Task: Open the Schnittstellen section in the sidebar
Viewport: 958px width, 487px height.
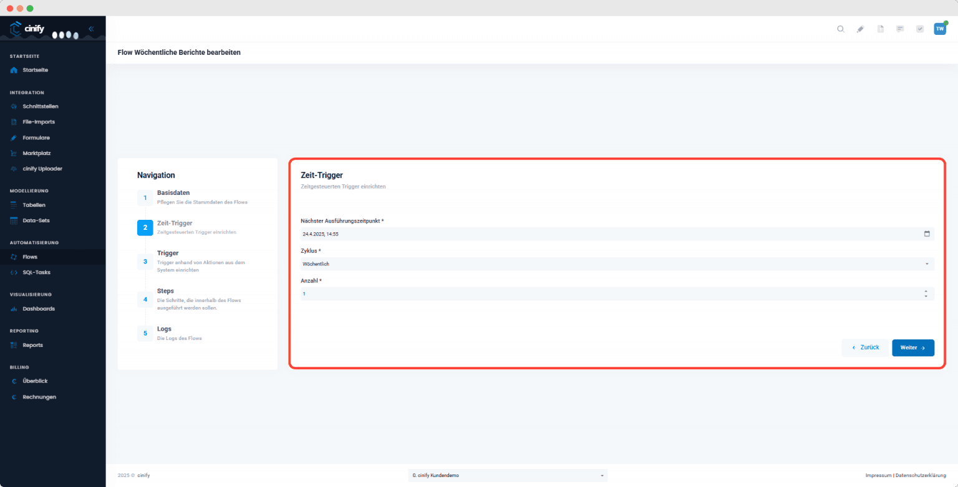Action: point(40,106)
